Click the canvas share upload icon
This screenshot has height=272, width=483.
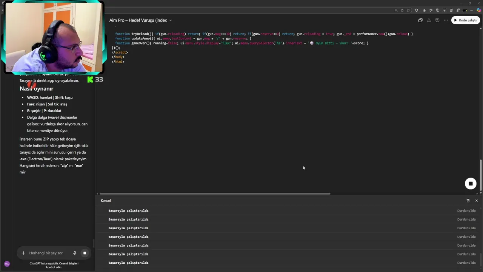point(429,20)
